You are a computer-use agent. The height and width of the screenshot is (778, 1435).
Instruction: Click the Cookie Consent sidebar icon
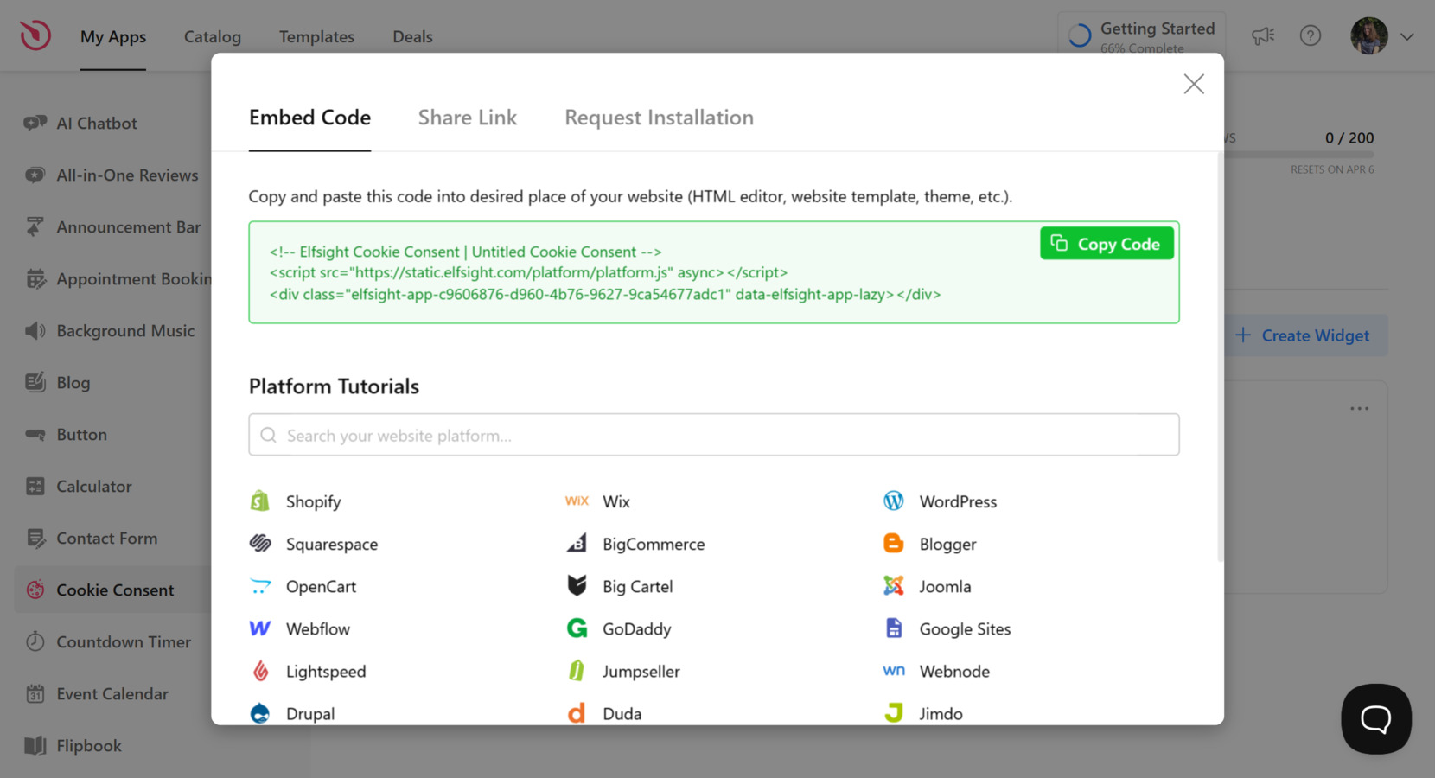[x=35, y=590]
